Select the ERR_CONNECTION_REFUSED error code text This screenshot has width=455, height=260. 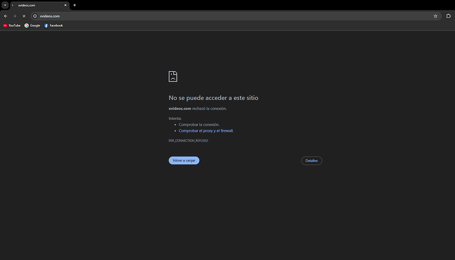[x=189, y=141]
